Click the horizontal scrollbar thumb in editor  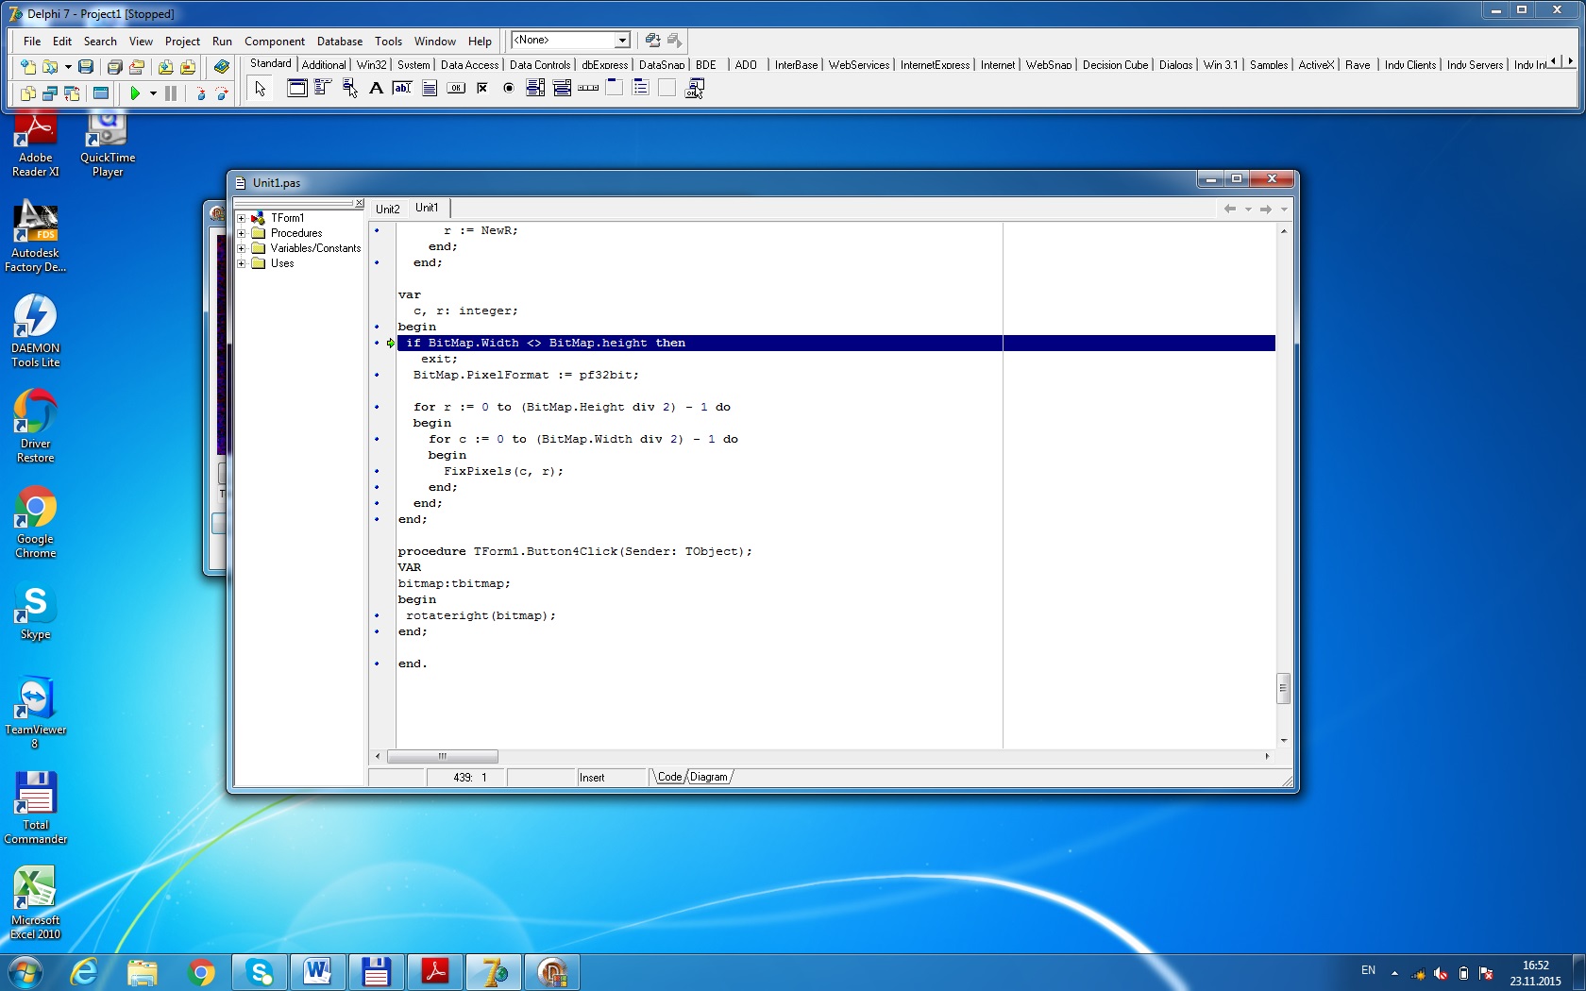click(x=442, y=757)
